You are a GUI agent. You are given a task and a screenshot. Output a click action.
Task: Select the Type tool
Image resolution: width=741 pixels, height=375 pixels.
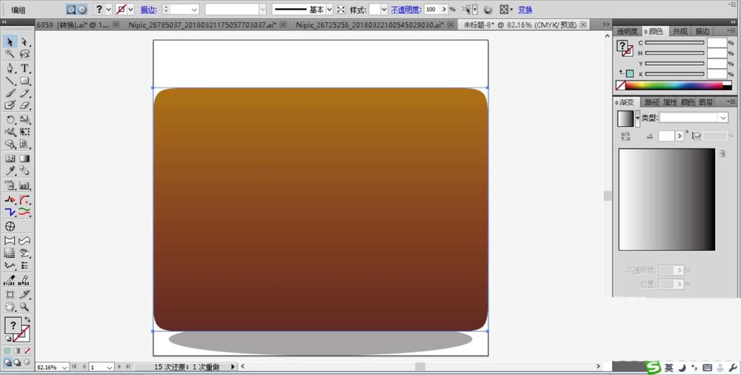coord(25,68)
